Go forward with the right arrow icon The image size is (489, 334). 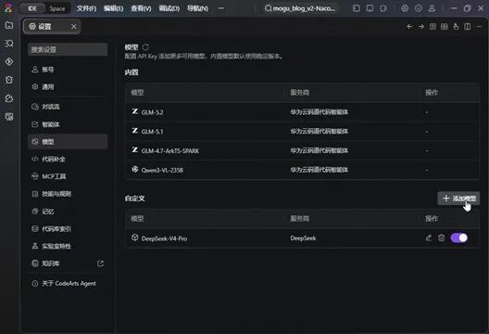(421, 27)
